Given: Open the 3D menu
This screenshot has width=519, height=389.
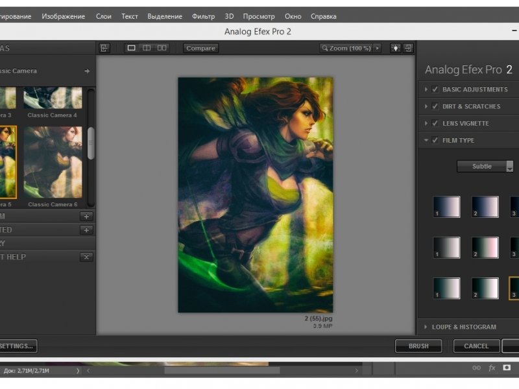Looking at the screenshot, I should tap(229, 16).
